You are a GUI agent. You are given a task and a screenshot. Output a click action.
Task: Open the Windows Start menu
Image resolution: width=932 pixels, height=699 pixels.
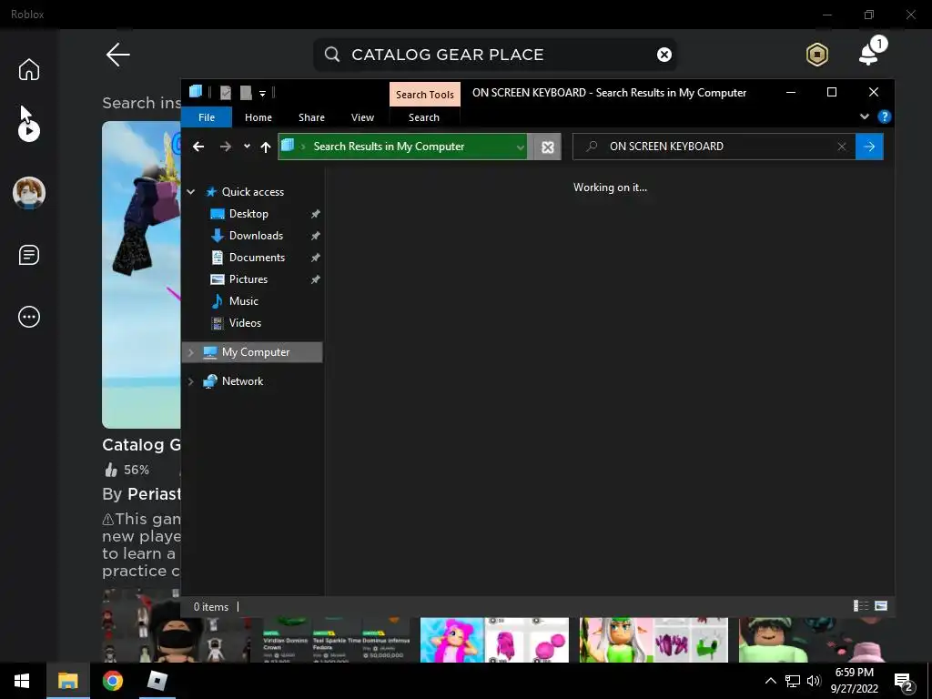click(22, 681)
